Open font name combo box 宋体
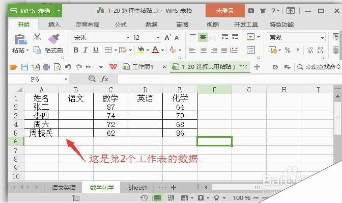The height and width of the screenshot is (203, 342). click(101, 38)
